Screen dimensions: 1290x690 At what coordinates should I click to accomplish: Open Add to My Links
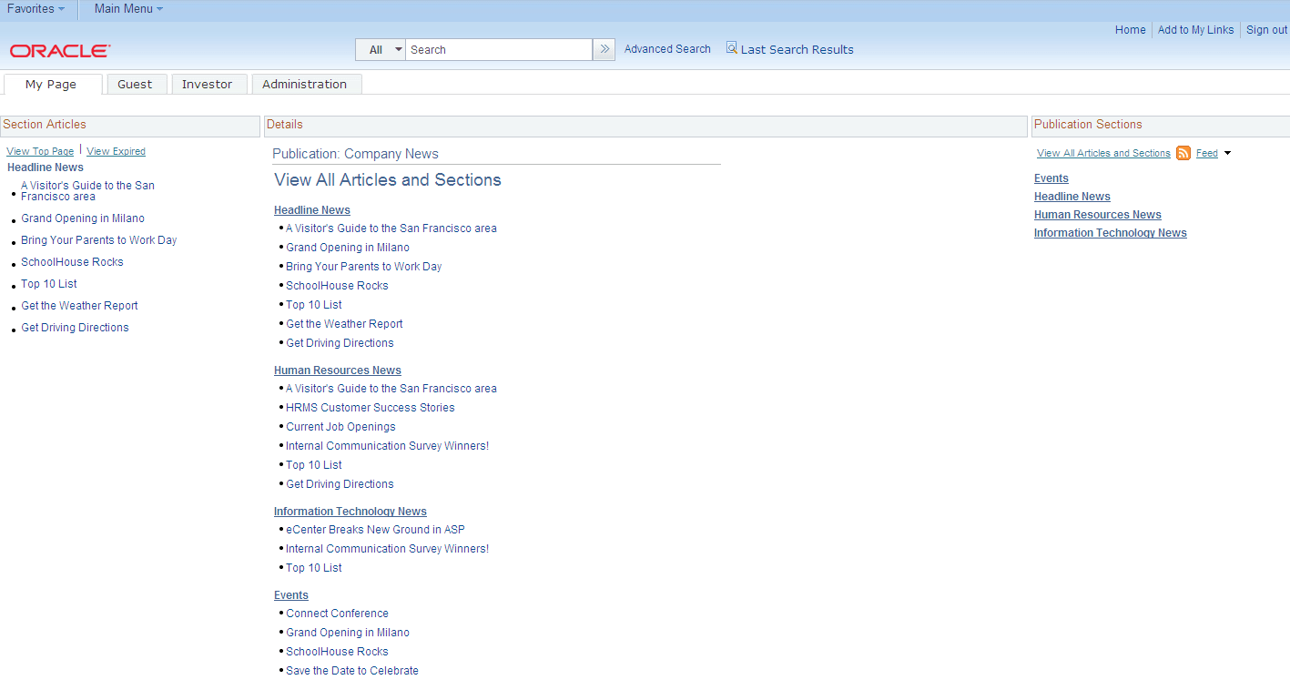pyautogui.click(x=1195, y=29)
